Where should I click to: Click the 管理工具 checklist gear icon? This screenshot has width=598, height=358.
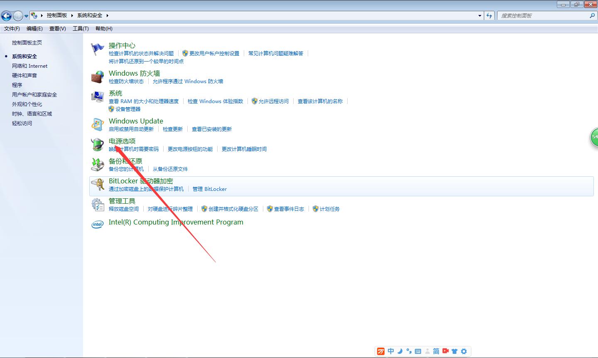(98, 205)
